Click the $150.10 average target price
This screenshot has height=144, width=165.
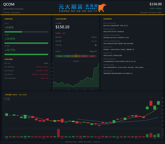62,27
